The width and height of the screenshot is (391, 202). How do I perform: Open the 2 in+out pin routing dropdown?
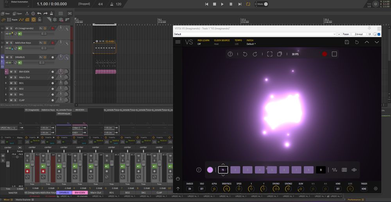[x=358, y=34]
